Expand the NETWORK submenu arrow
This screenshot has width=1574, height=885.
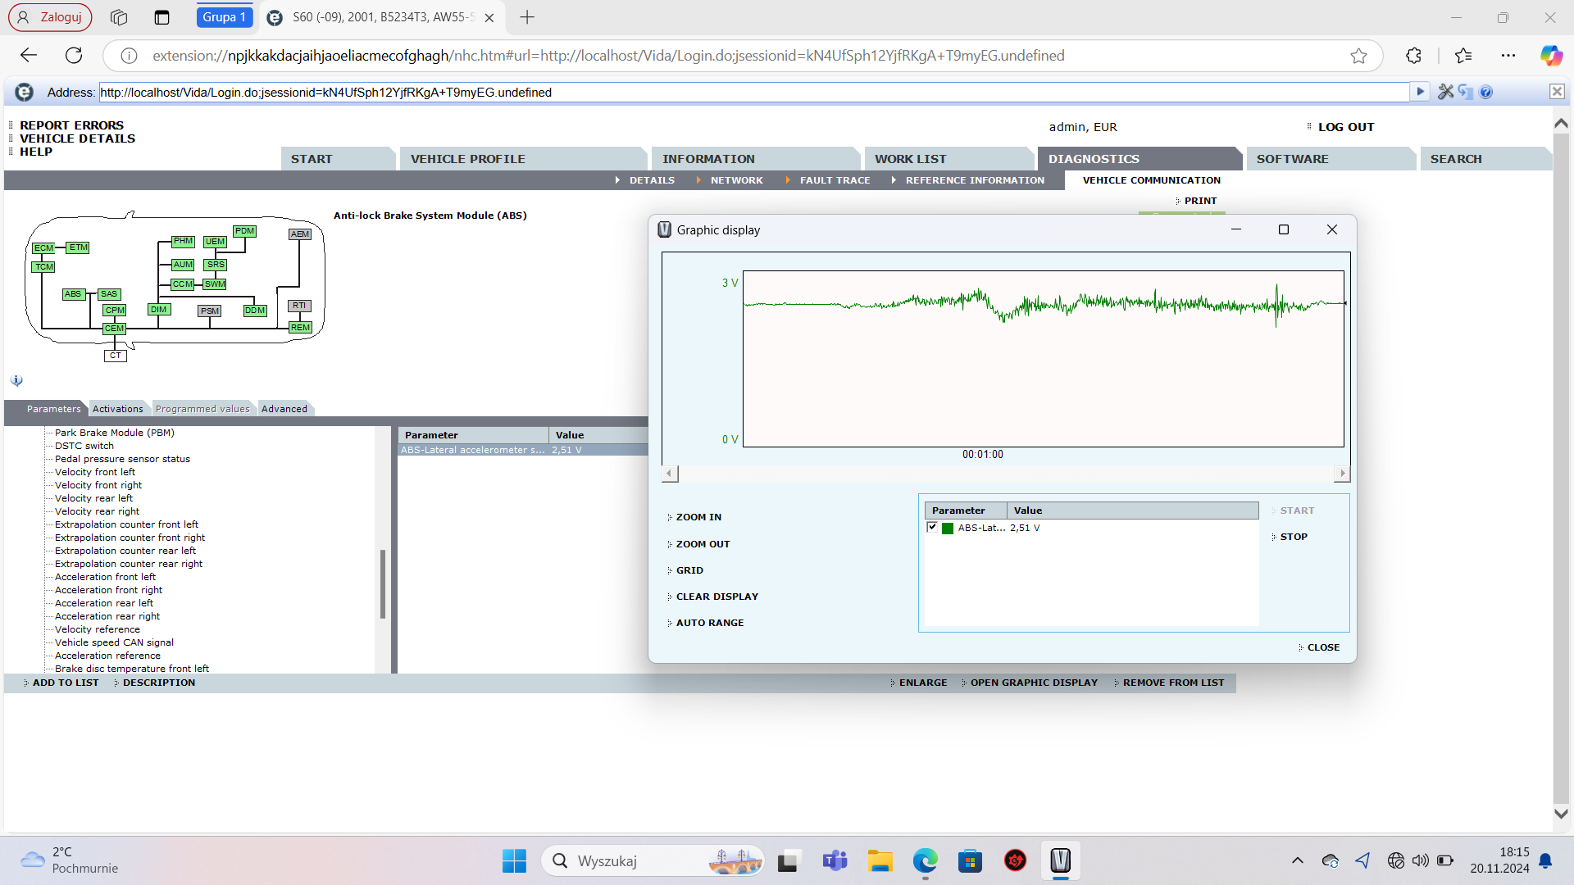[x=698, y=180]
